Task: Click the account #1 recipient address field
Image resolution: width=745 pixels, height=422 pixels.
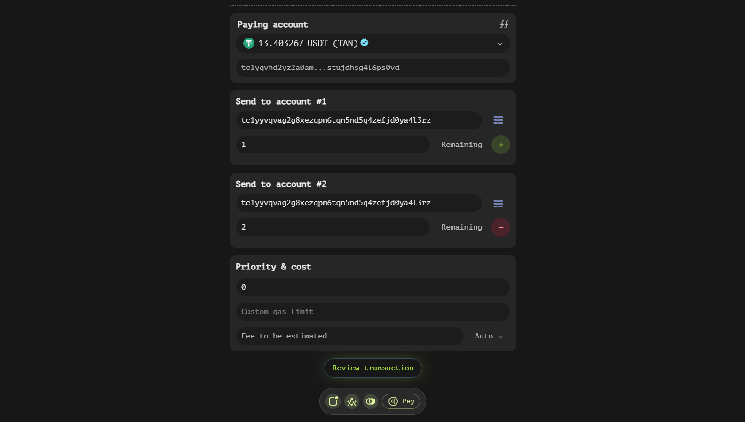Action: [x=359, y=120]
